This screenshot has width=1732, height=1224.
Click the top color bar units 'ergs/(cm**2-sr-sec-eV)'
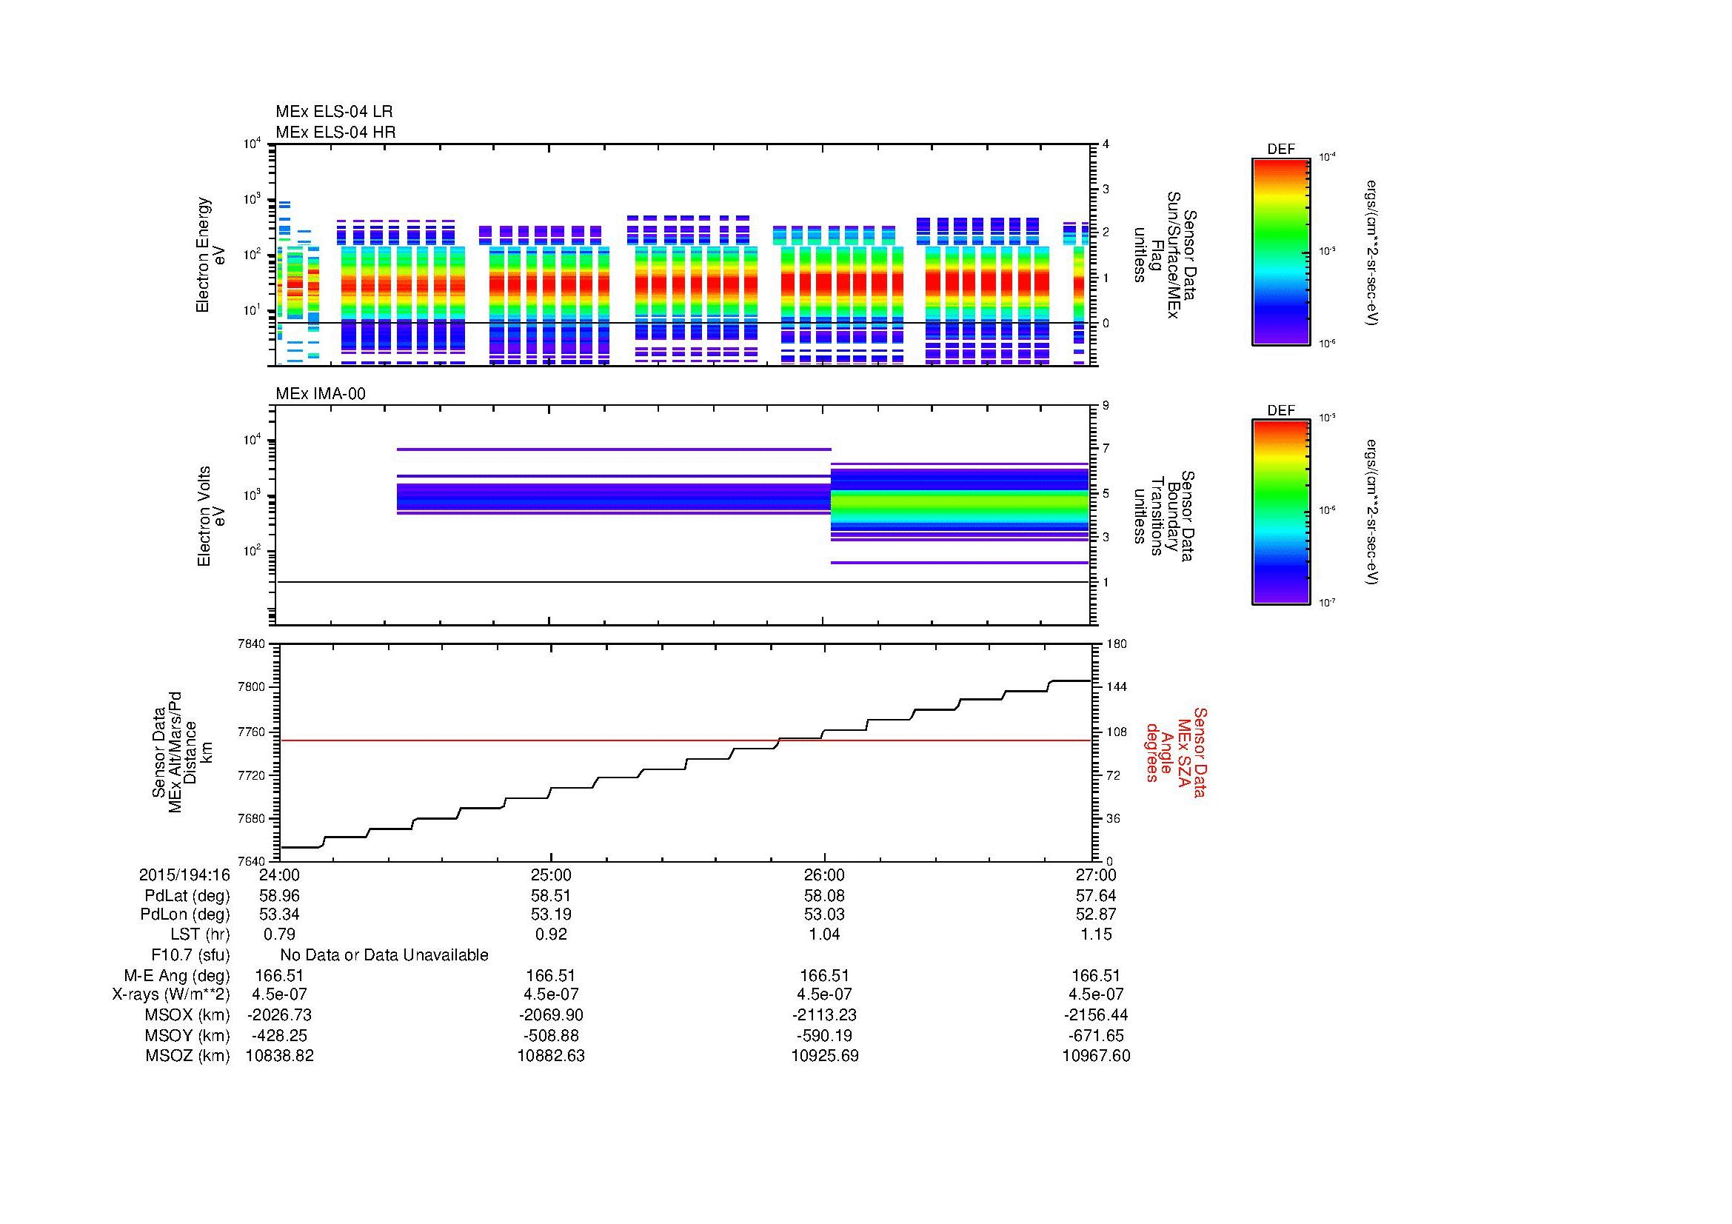click(1373, 253)
